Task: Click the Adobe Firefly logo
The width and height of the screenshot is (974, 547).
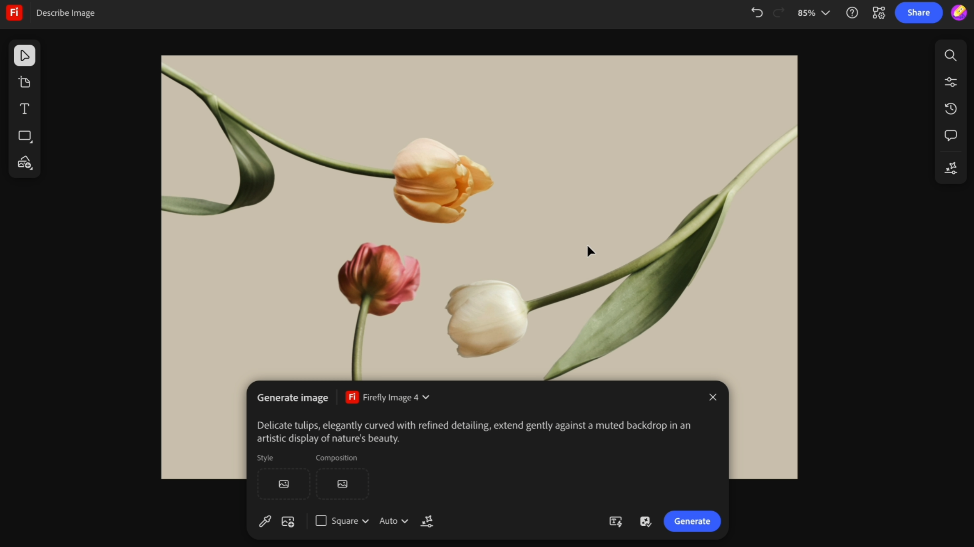Action: pyautogui.click(x=14, y=12)
